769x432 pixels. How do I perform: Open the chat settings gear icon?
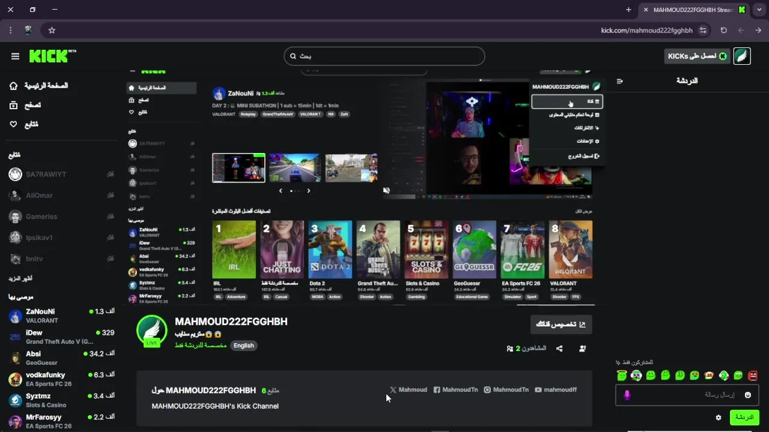(719, 418)
